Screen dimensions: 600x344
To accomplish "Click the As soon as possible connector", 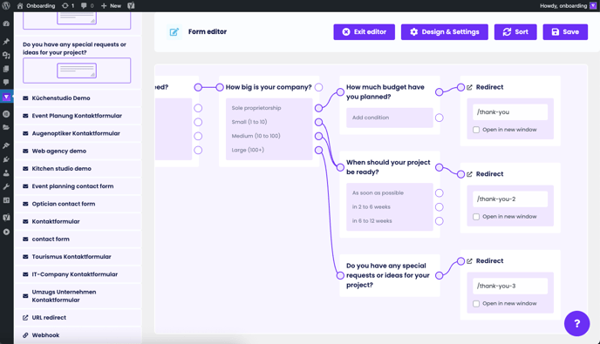I will (x=440, y=193).
